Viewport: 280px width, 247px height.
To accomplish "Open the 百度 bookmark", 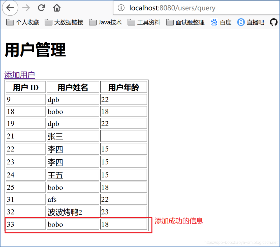I will [221, 22].
